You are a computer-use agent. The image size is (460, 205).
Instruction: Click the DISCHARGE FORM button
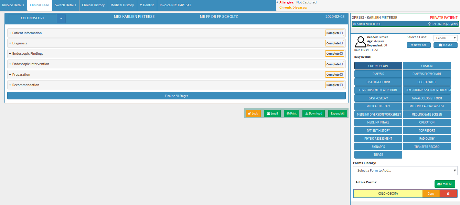378,82
